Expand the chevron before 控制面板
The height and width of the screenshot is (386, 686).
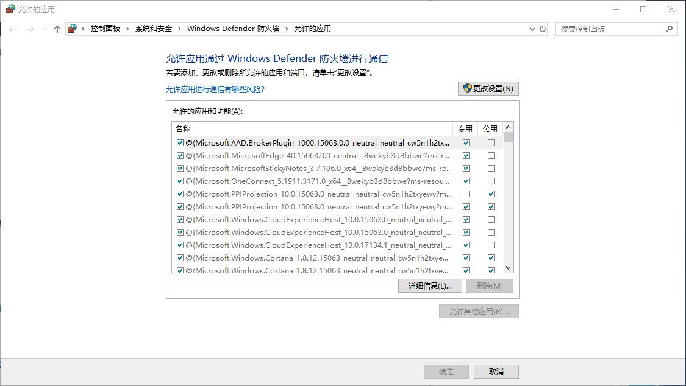pyautogui.click(x=83, y=29)
